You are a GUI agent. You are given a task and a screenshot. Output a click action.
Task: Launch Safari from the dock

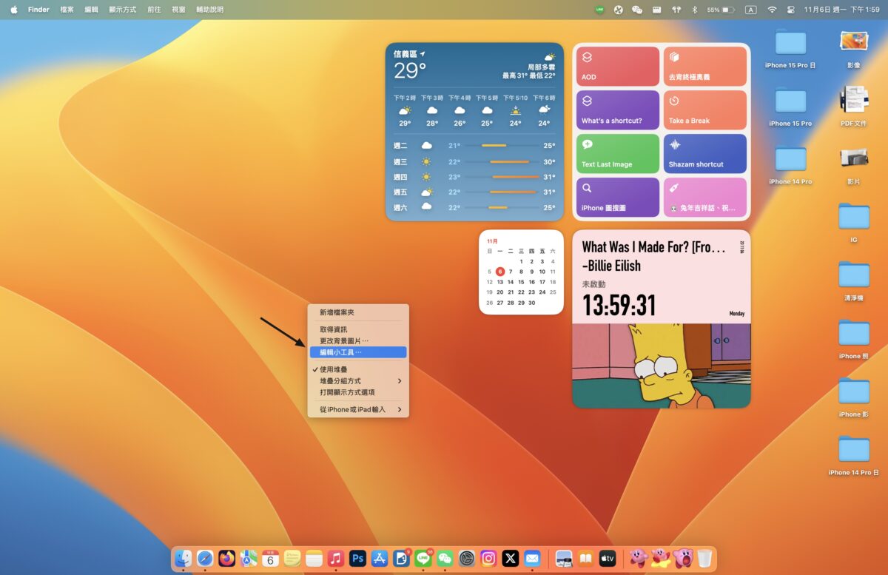tap(205, 558)
